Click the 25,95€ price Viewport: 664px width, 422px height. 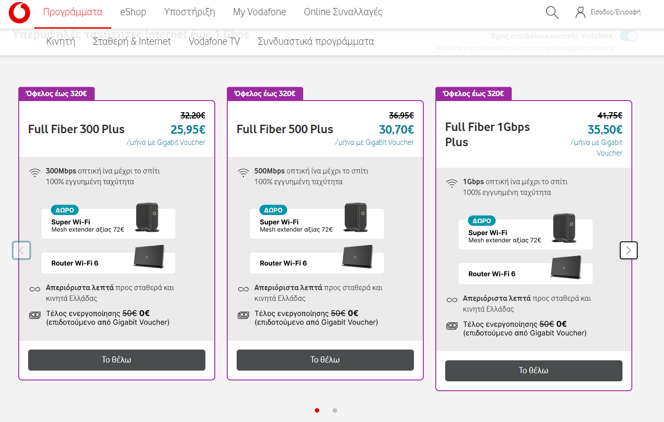click(x=188, y=130)
